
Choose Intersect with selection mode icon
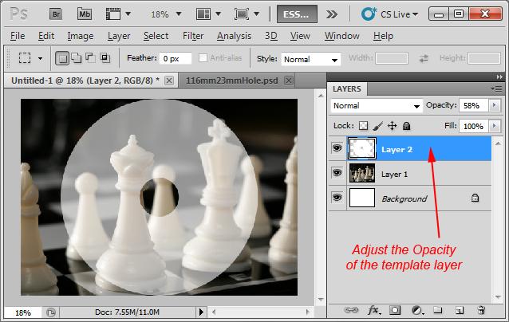tap(105, 57)
